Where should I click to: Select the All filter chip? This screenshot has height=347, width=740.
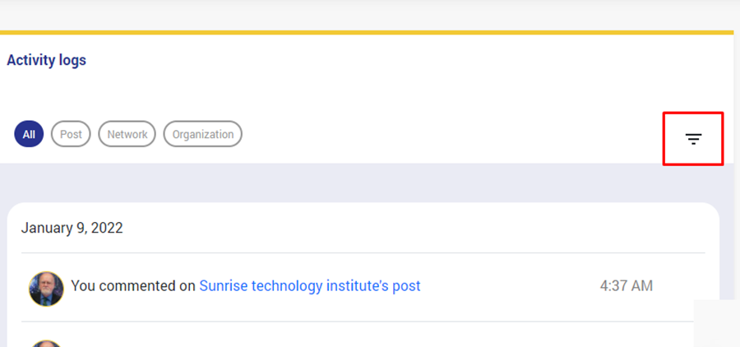coord(29,134)
